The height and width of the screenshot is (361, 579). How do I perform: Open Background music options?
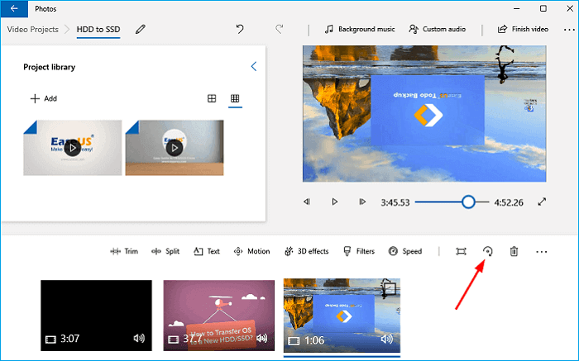[x=360, y=29]
